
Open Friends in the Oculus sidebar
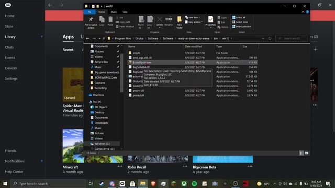10,151
